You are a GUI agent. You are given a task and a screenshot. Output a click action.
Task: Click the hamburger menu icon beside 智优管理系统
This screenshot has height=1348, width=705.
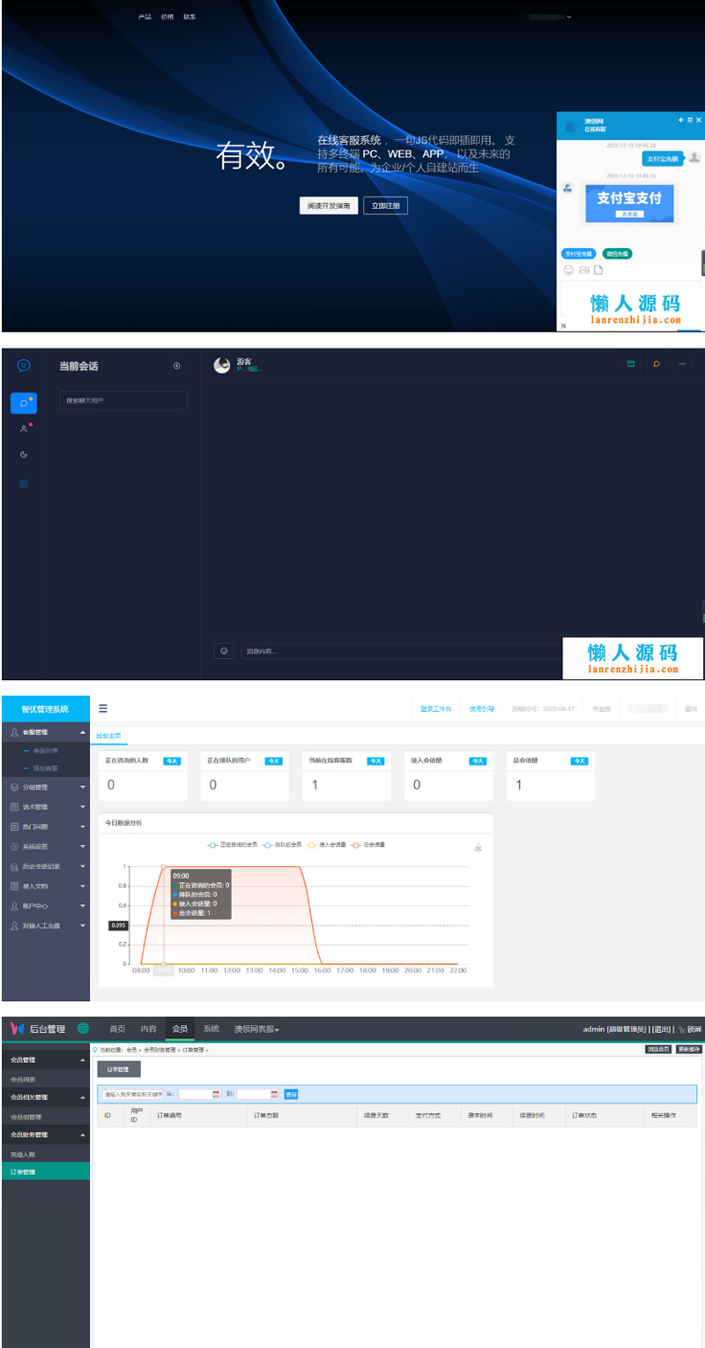(x=103, y=708)
